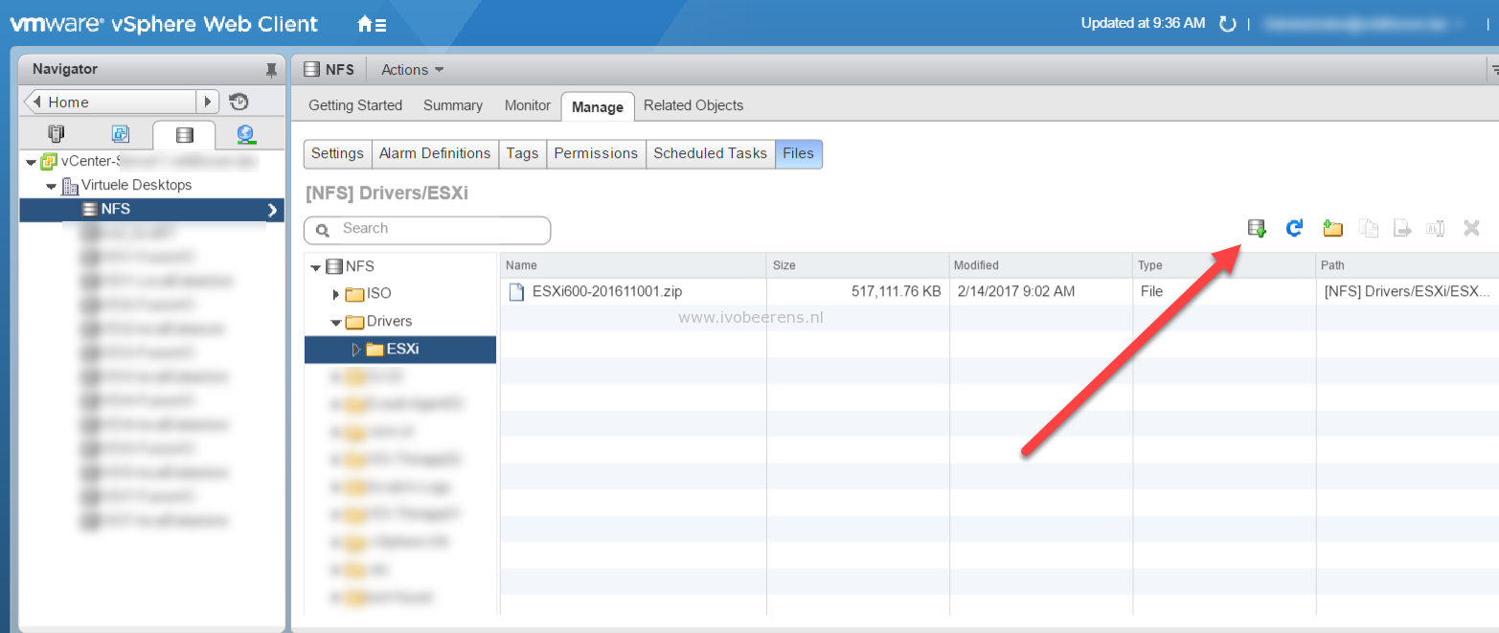
Task: Click the copy file icon
Action: (1370, 228)
